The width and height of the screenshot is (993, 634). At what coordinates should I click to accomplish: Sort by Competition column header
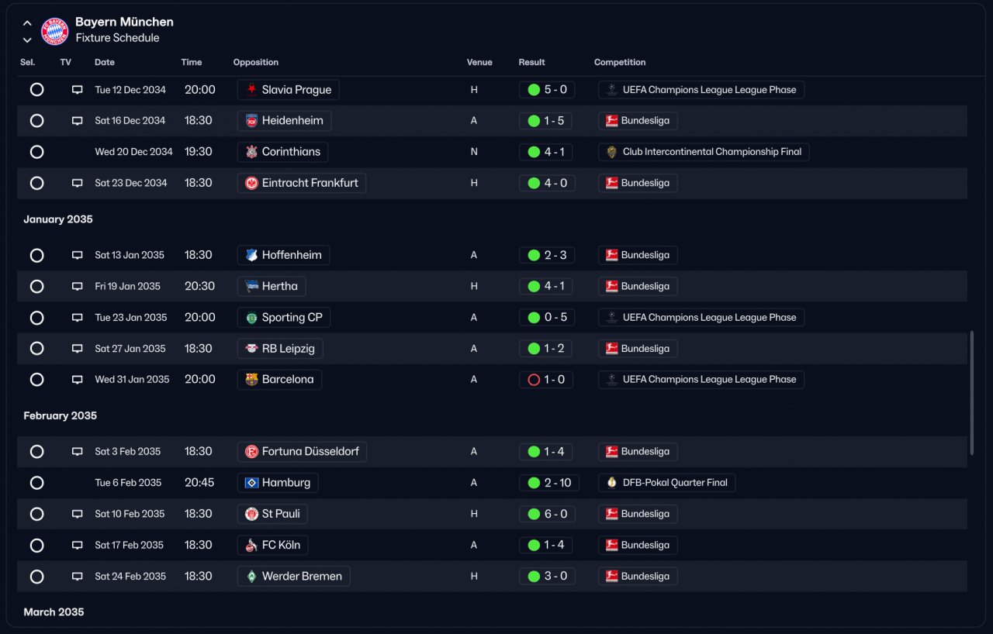coord(620,62)
